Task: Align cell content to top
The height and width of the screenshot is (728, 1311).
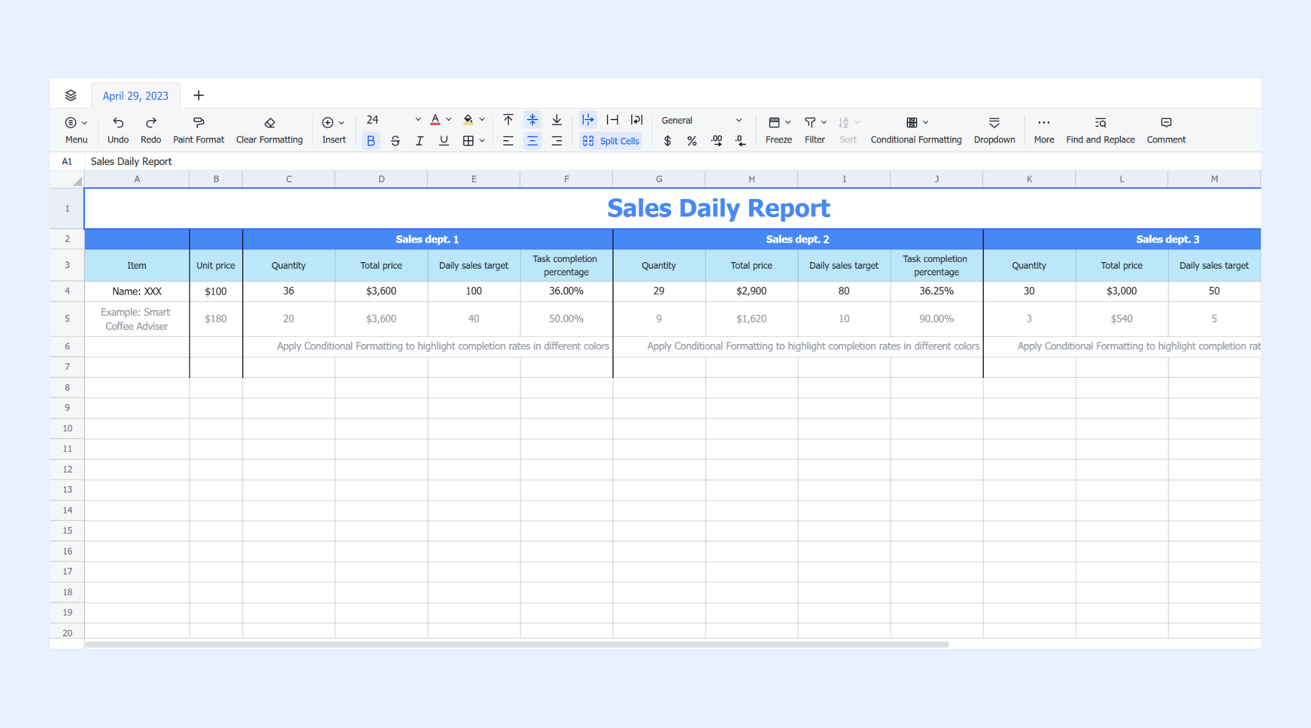Action: click(508, 120)
